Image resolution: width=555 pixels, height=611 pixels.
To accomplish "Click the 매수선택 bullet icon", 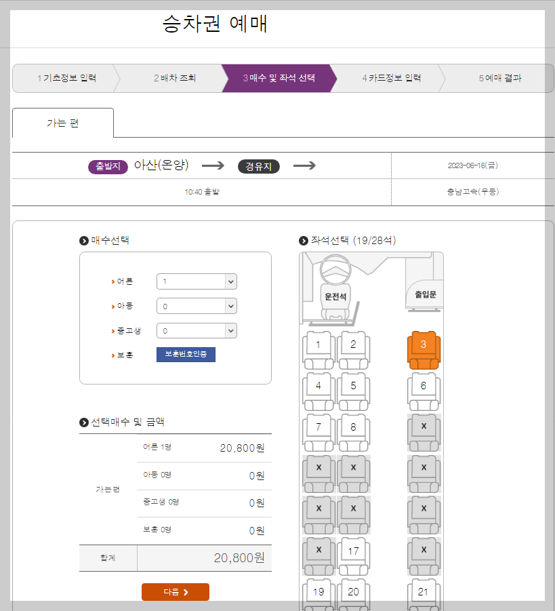I will [84, 241].
